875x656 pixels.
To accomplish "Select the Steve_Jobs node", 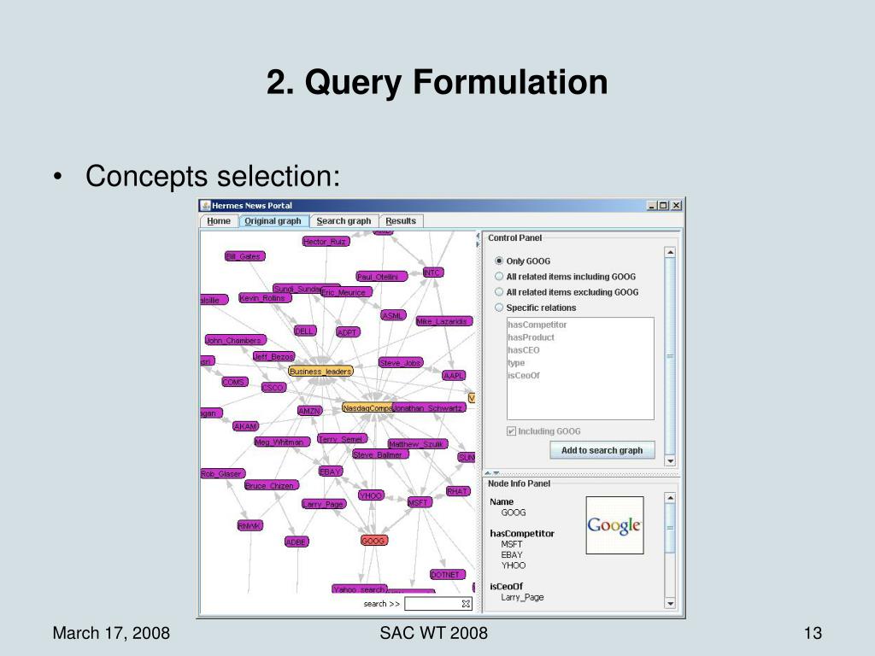I will pyautogui.click(x=401, y=362).
